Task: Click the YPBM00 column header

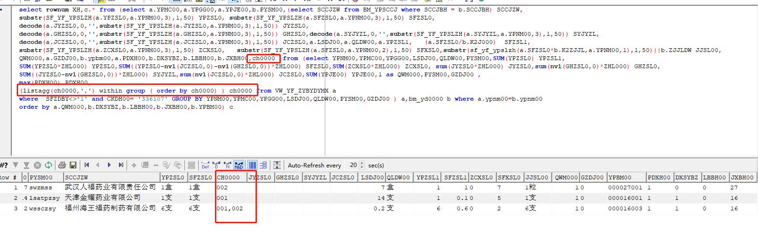Action: [x=626, y=177]
